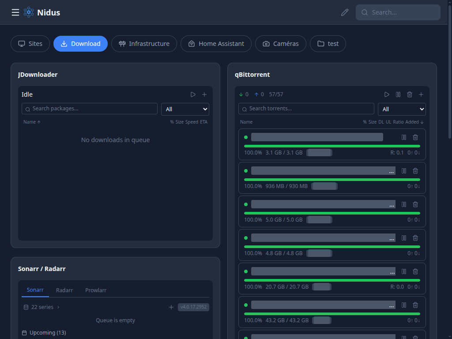This screenshot has width=452, height=339.
Task: Start JDownloader downloads with play icon
Action: (193, 94)
